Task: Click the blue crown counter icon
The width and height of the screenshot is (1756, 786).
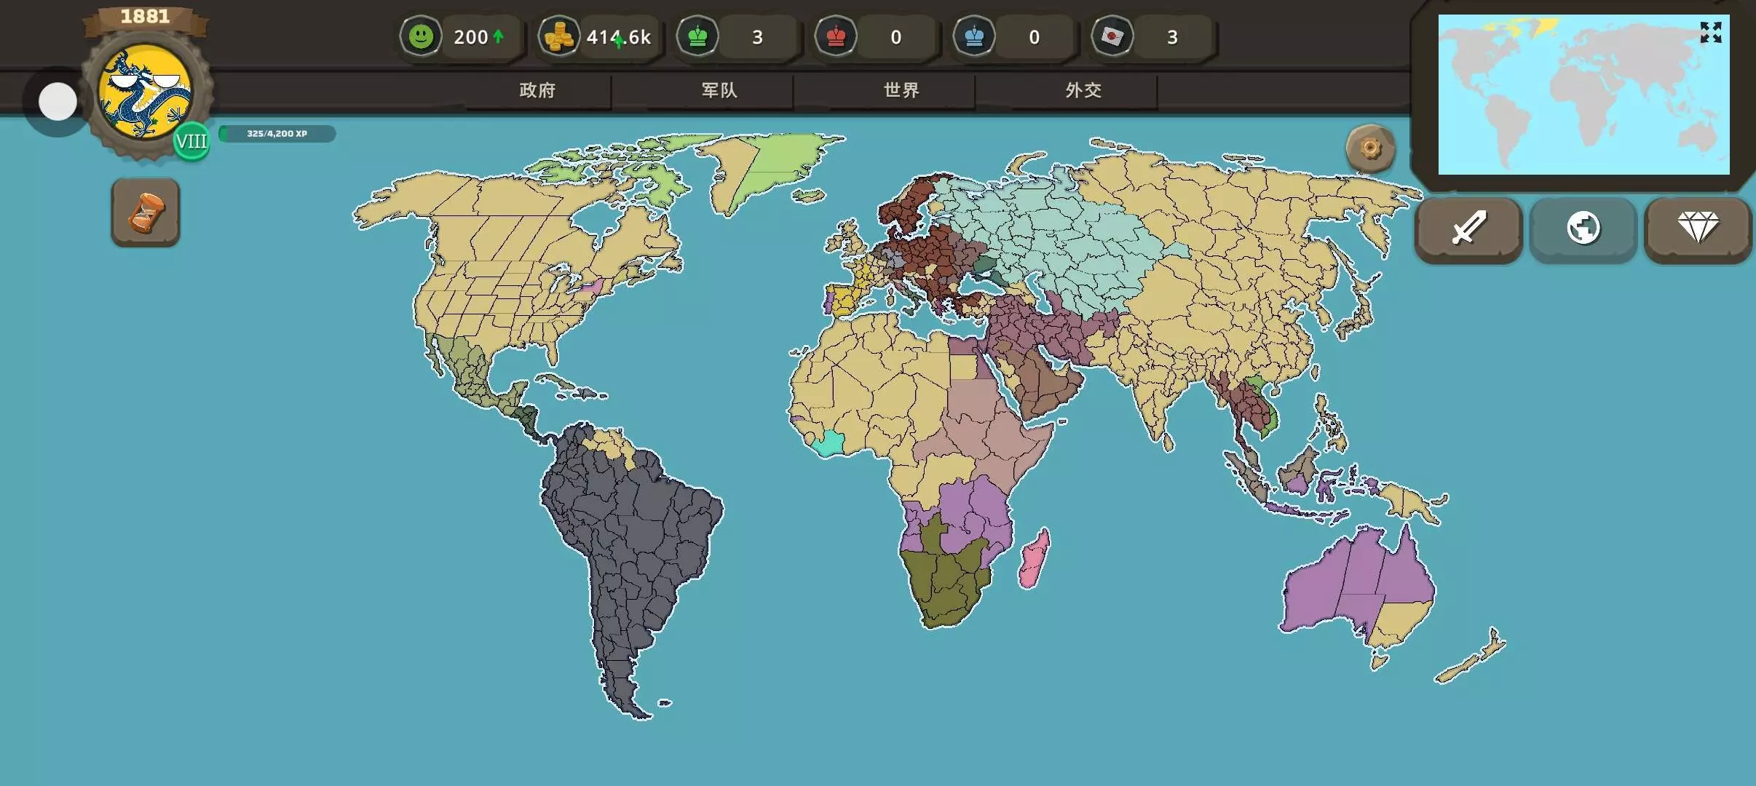Action: pos(974,36)
